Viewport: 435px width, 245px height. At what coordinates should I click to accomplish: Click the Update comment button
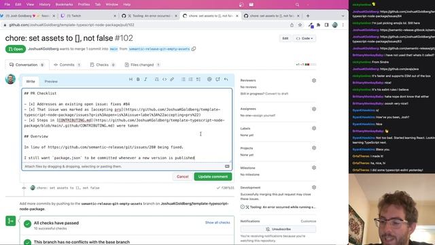(213, 177)
